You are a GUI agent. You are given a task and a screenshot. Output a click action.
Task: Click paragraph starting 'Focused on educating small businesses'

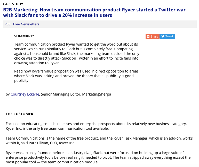click(x=96, y=126)
